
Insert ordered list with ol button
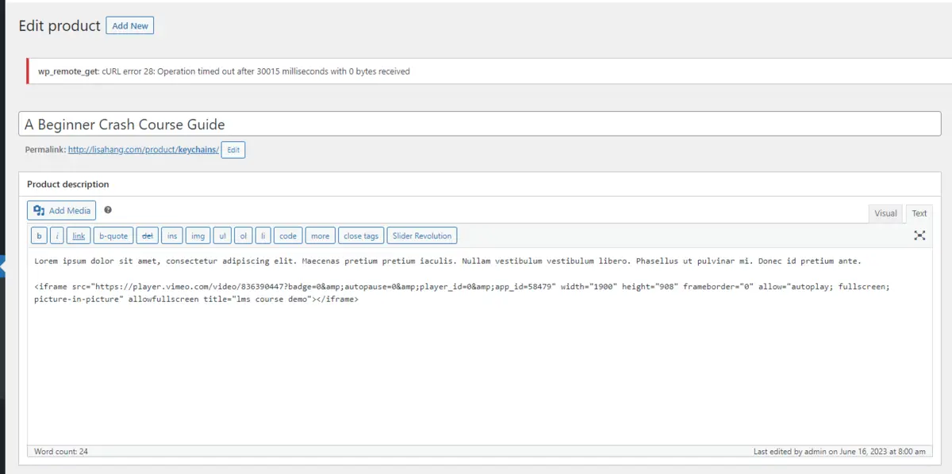244,235
